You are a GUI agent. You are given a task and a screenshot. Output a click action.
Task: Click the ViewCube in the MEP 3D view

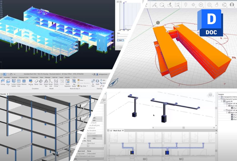tap(210, 95)
